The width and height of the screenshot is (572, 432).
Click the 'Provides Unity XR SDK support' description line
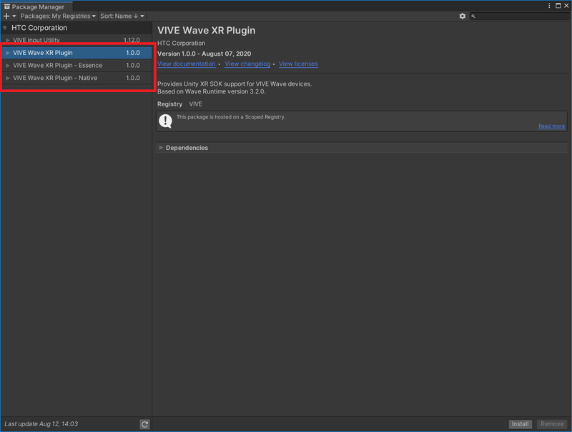coord(235,84)
